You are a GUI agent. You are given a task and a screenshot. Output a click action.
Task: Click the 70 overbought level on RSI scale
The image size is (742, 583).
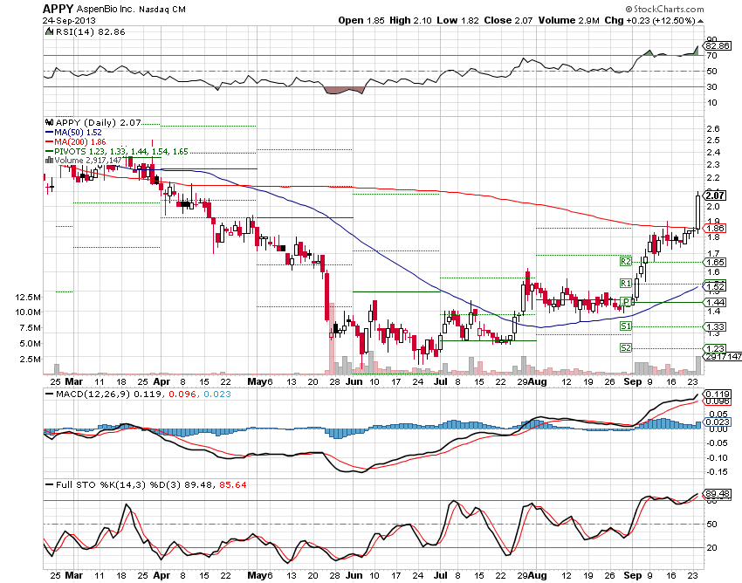click(x=711, y=55)
